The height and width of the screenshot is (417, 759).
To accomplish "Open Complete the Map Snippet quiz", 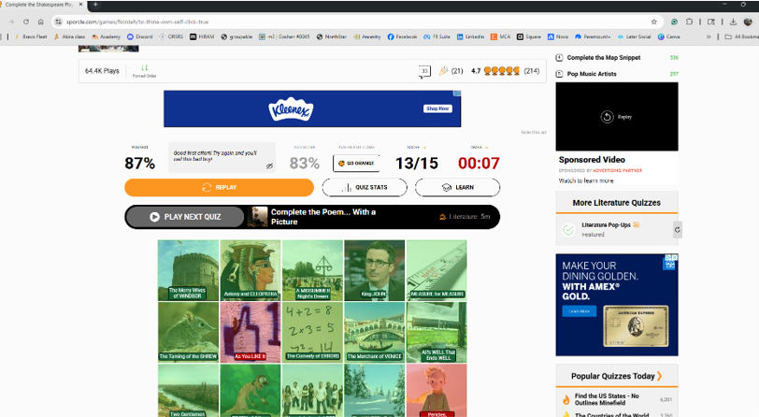I will pyautogui.click(x=604, y=58).
